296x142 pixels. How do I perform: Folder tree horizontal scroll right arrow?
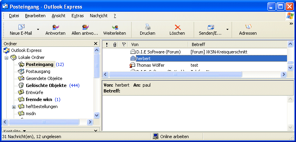[x=90, y=122]
